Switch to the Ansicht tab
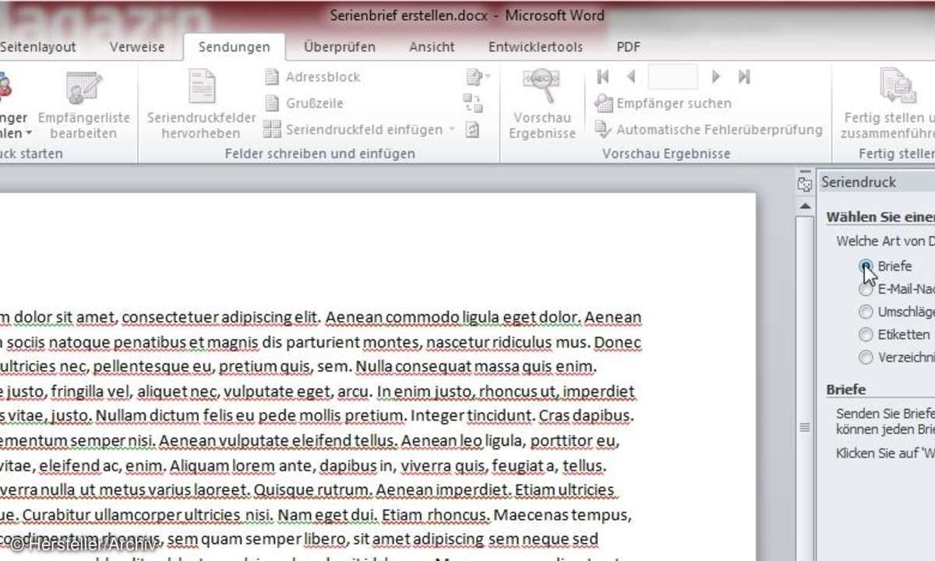The image size is (935, 561). tap(432, 47)
